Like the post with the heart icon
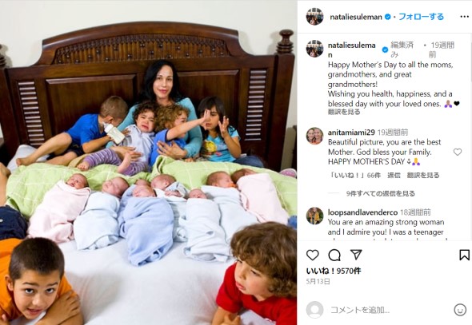 [x=313, y=255]
